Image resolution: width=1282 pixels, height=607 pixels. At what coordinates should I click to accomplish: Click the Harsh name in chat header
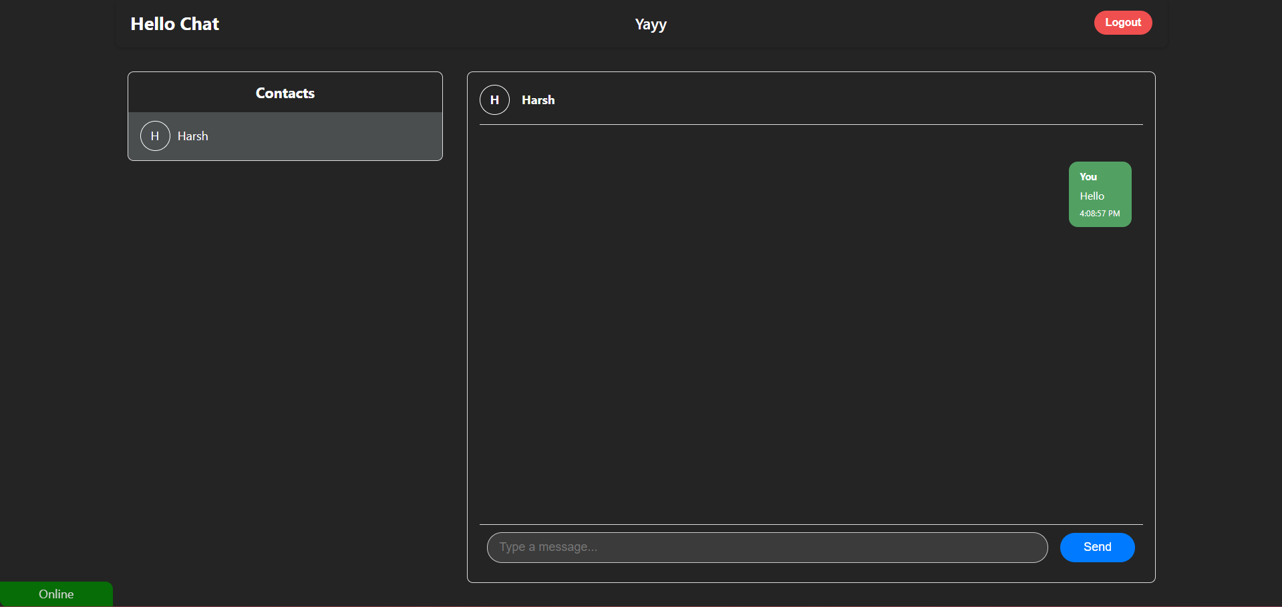538,100
